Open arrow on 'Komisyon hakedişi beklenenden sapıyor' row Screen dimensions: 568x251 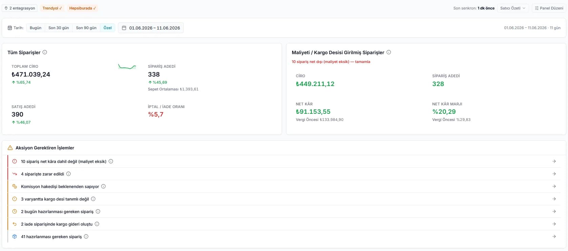[x=554, y=186]
